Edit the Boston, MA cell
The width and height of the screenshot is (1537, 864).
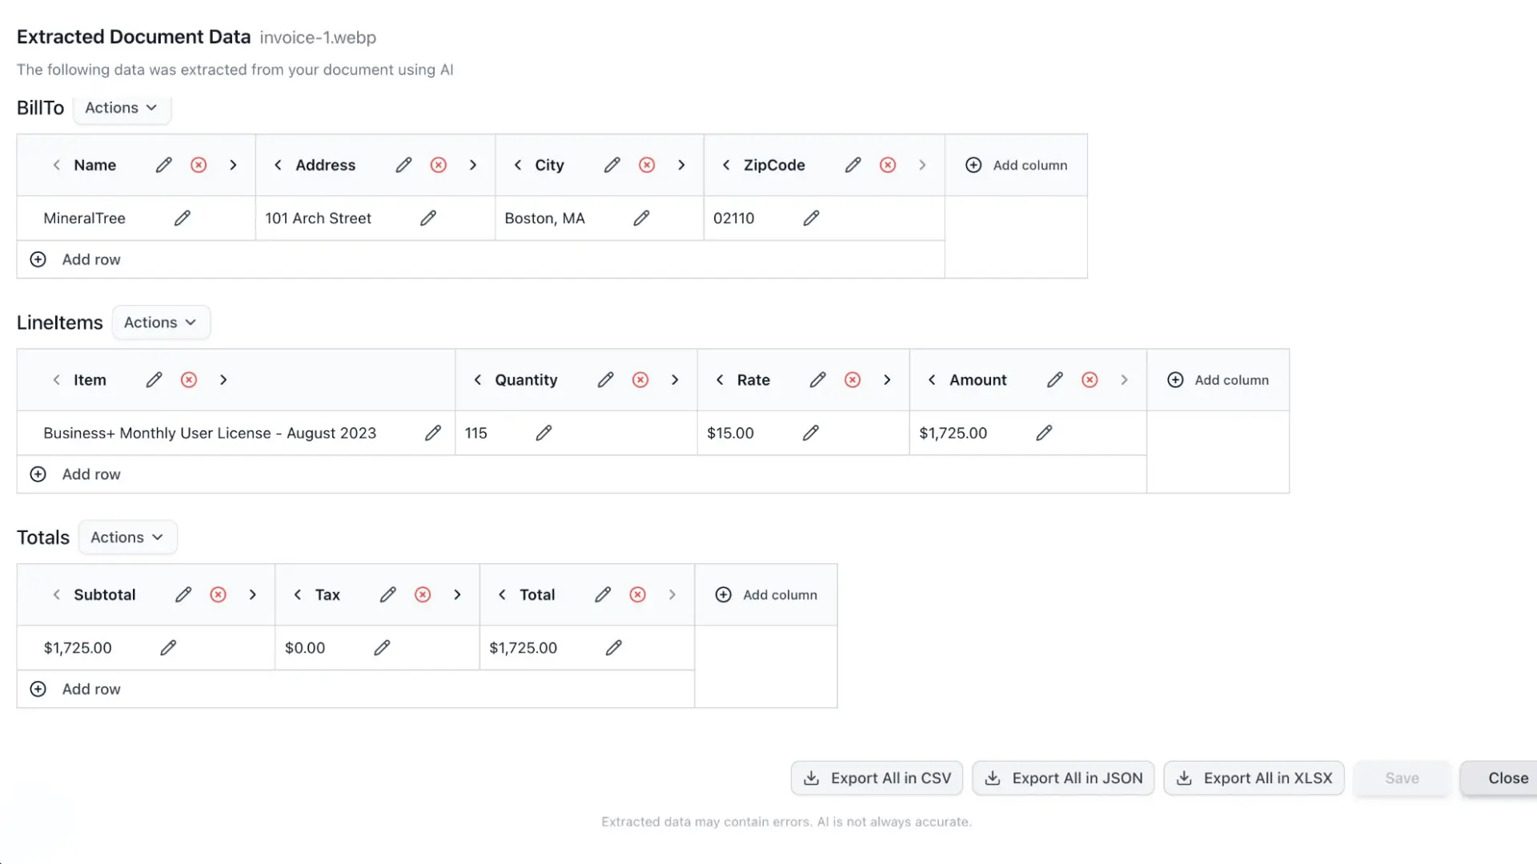tap(641, 218)
